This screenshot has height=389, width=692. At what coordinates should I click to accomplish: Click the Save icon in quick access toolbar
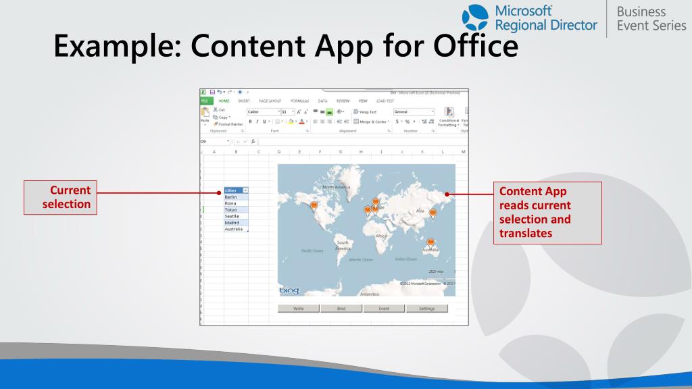click(x=212, y=92)
